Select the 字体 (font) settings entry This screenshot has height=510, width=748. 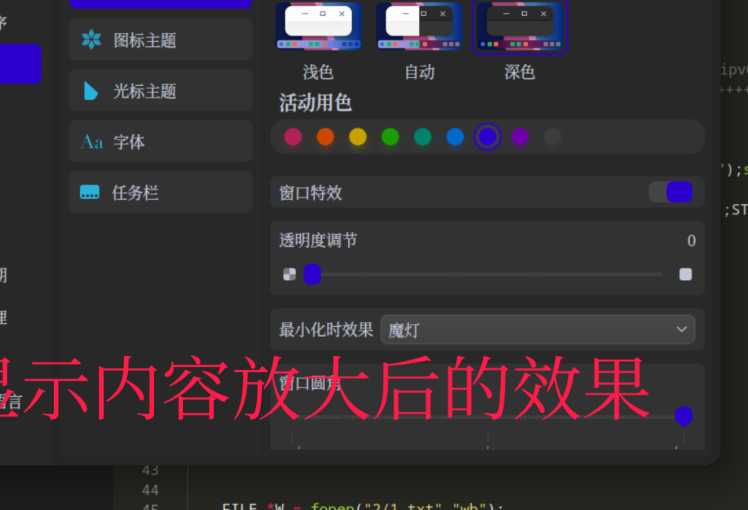click(x=160, y=141)
